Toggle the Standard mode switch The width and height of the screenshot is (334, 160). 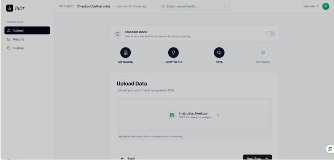tap(270, 34)
